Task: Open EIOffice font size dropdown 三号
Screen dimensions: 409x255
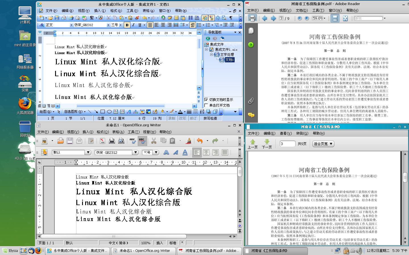Action: coord(120,25)
